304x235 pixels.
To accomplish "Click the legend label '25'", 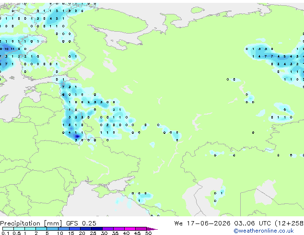I will 93,233.
